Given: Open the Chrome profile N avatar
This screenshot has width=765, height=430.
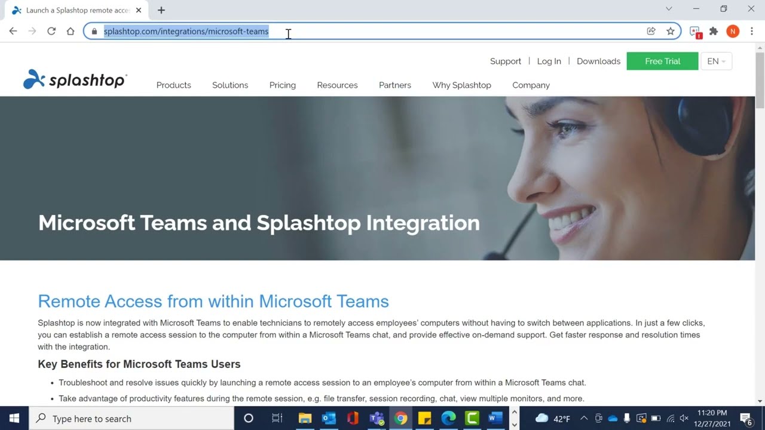Looking at the screenshot, I should pos(733,31).
